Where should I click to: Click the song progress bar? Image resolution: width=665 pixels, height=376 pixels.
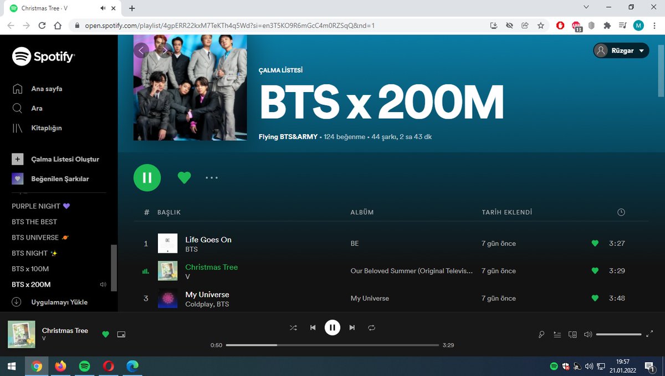(332, 345)
